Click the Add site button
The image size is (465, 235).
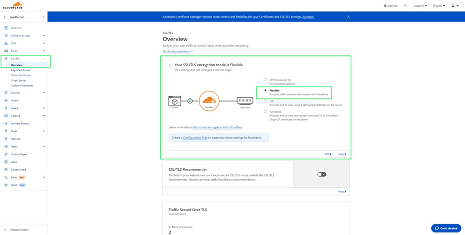coord(391,5)
